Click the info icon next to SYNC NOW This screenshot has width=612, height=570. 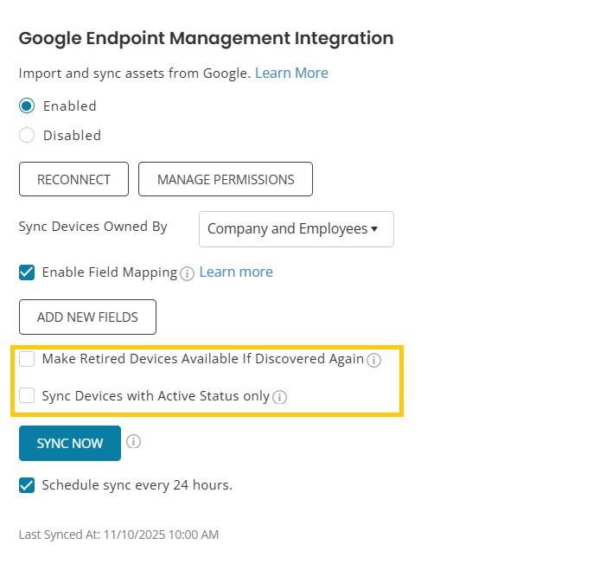point(133,442)
